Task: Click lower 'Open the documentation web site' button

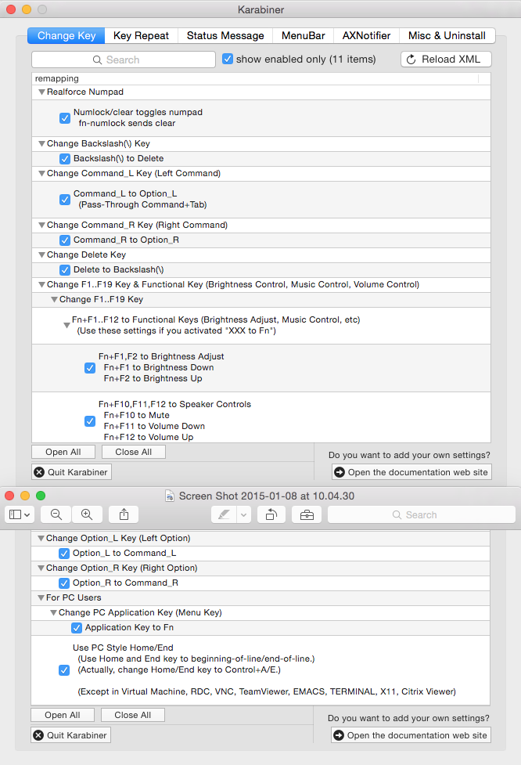Action: (x=411, y=735)
